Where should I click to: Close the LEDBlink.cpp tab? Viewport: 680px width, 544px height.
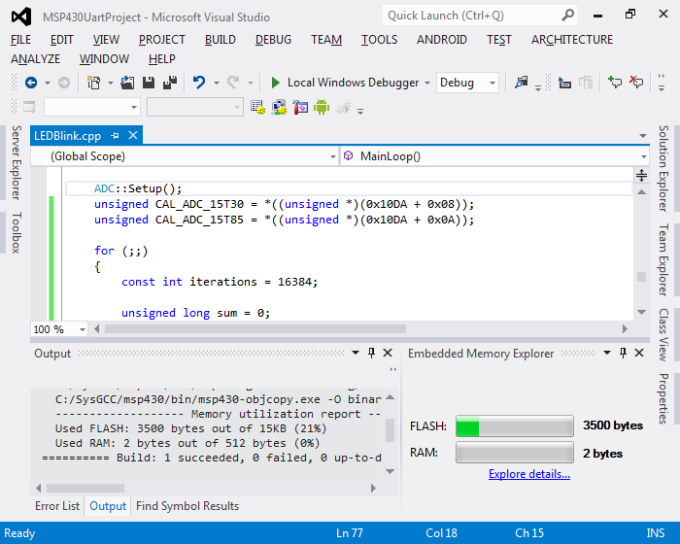coord(133,136)
